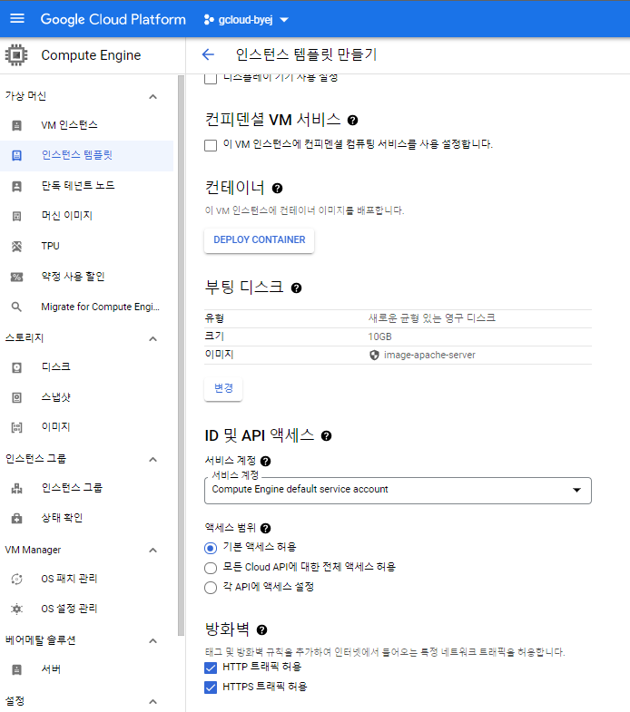The image size is (630, 712).
Task: Collapse the 가상 머신 section
Action: tap(153, 97)
